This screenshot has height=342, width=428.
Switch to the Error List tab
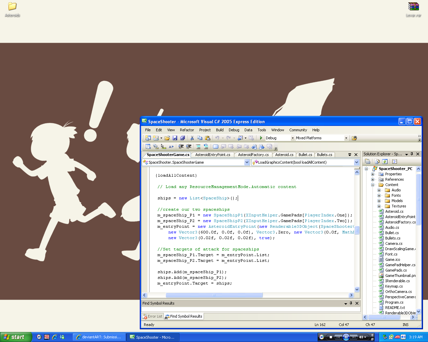click(x=152, y=316)
